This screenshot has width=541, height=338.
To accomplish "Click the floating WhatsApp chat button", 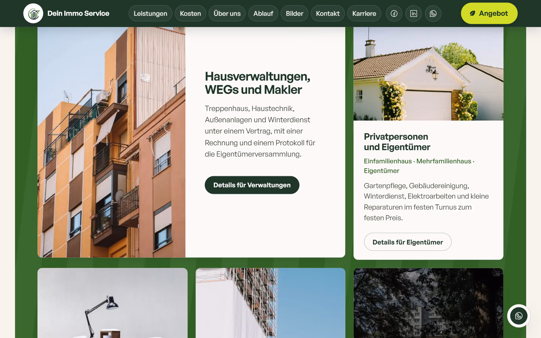I will coord(519,316).
